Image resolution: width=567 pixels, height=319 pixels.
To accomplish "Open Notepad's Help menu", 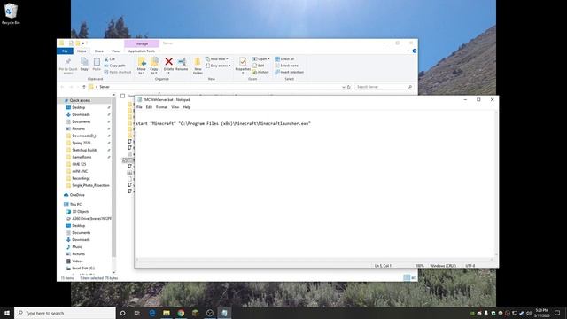I will point(187,107).
